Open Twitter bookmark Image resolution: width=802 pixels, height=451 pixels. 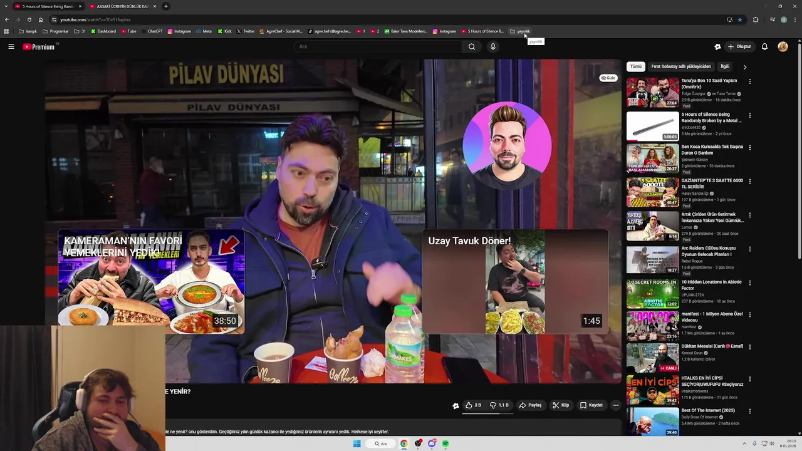pyautogui.click(x=246, y=31)
